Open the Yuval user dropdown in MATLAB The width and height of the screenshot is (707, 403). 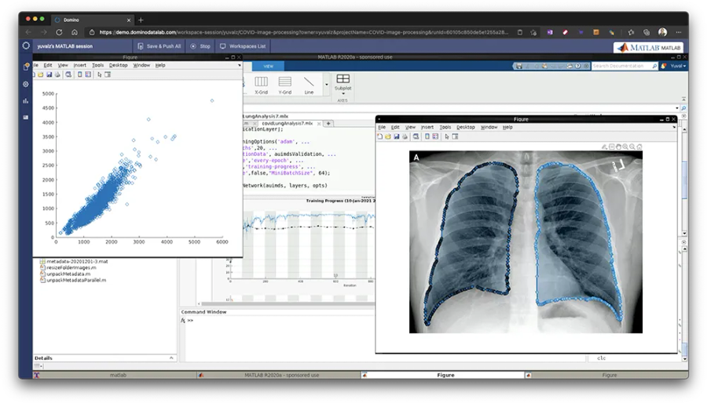[678, 66]
